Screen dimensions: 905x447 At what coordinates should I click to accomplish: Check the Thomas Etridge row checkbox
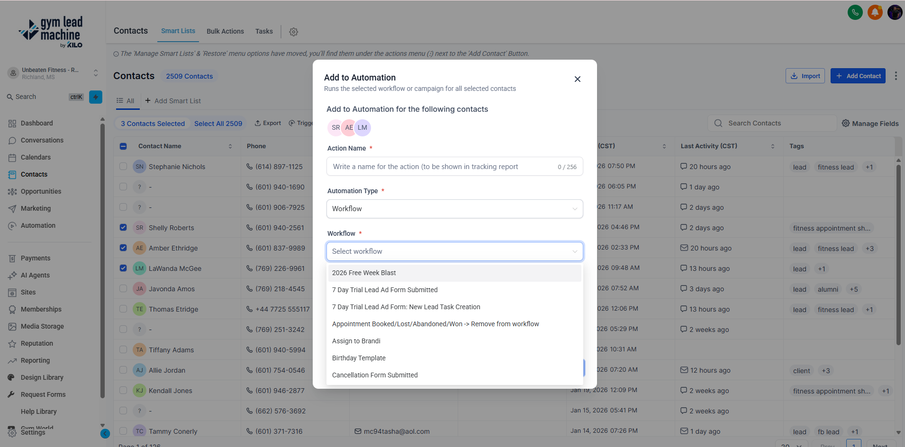tap(123, 309)
